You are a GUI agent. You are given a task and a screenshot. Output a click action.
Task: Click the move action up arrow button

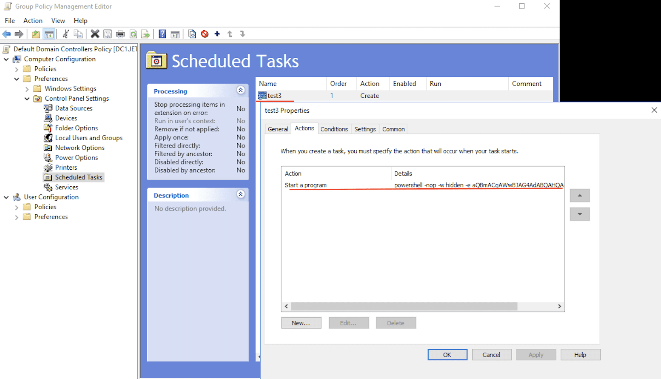(579, 196)
